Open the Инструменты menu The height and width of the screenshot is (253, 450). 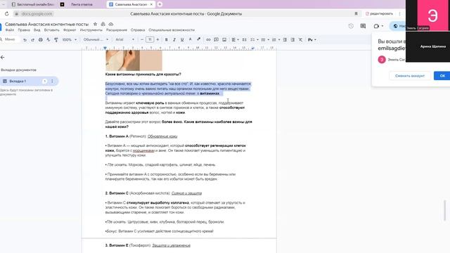(x=91, y=30)
